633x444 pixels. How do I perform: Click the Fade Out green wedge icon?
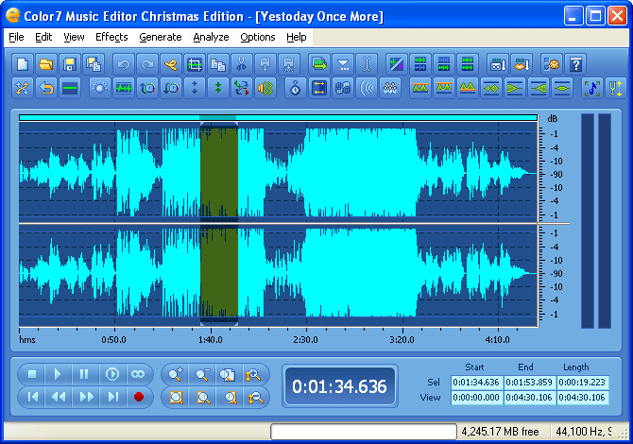coord(515,88)
